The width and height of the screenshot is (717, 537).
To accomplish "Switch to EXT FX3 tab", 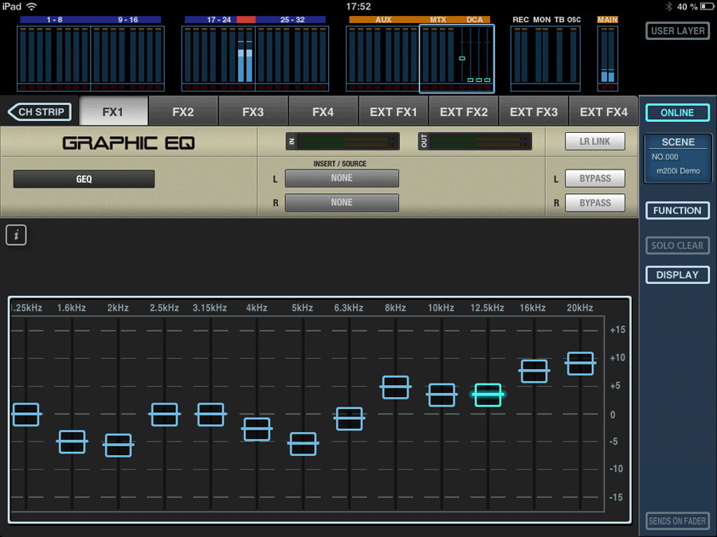I will click(x=534, y=112).
